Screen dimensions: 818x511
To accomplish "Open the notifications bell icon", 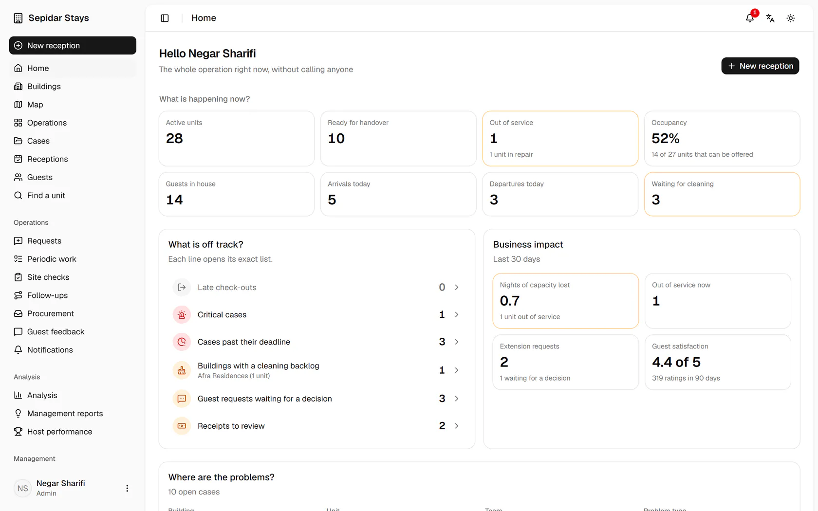I will click(750, 18).
